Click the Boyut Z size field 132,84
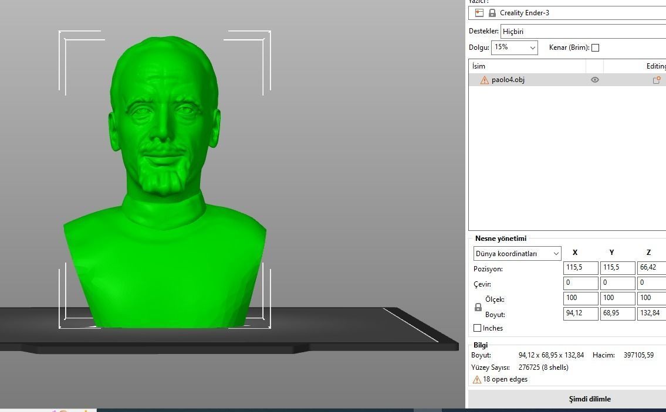This screenshot has width=666, height=412. pos(652,314)
